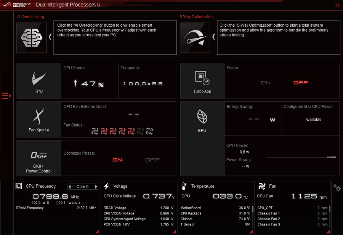Click the ROG Republic of Gamers logo

click(17, 5)
